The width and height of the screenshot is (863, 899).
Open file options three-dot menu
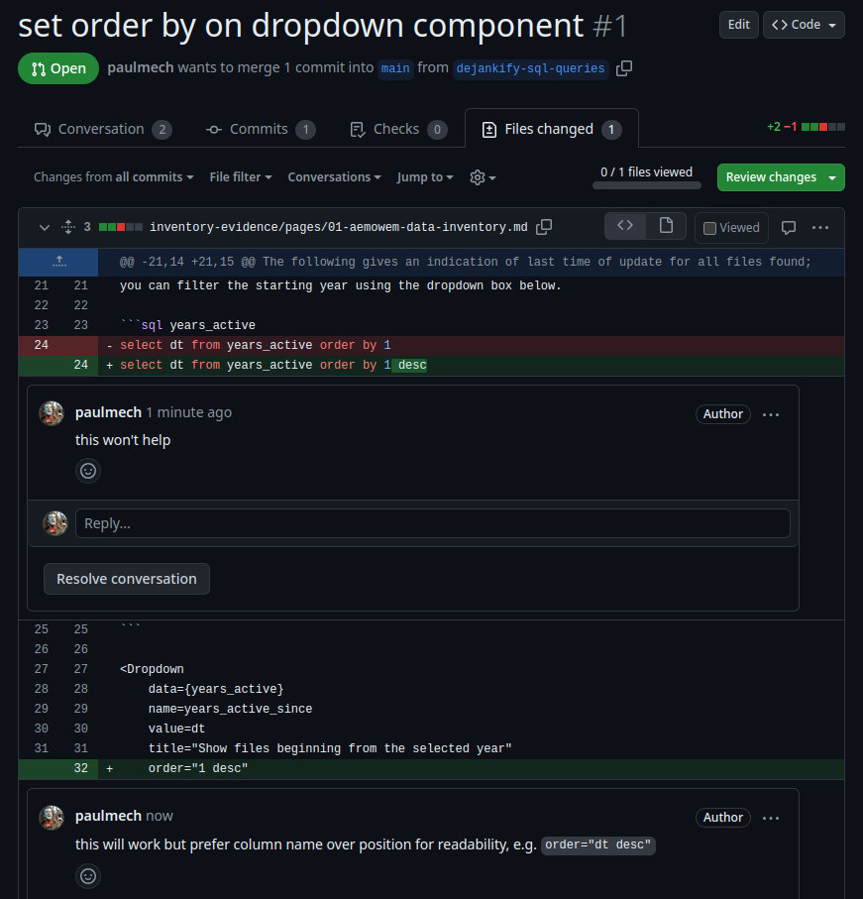pos(820,228)
